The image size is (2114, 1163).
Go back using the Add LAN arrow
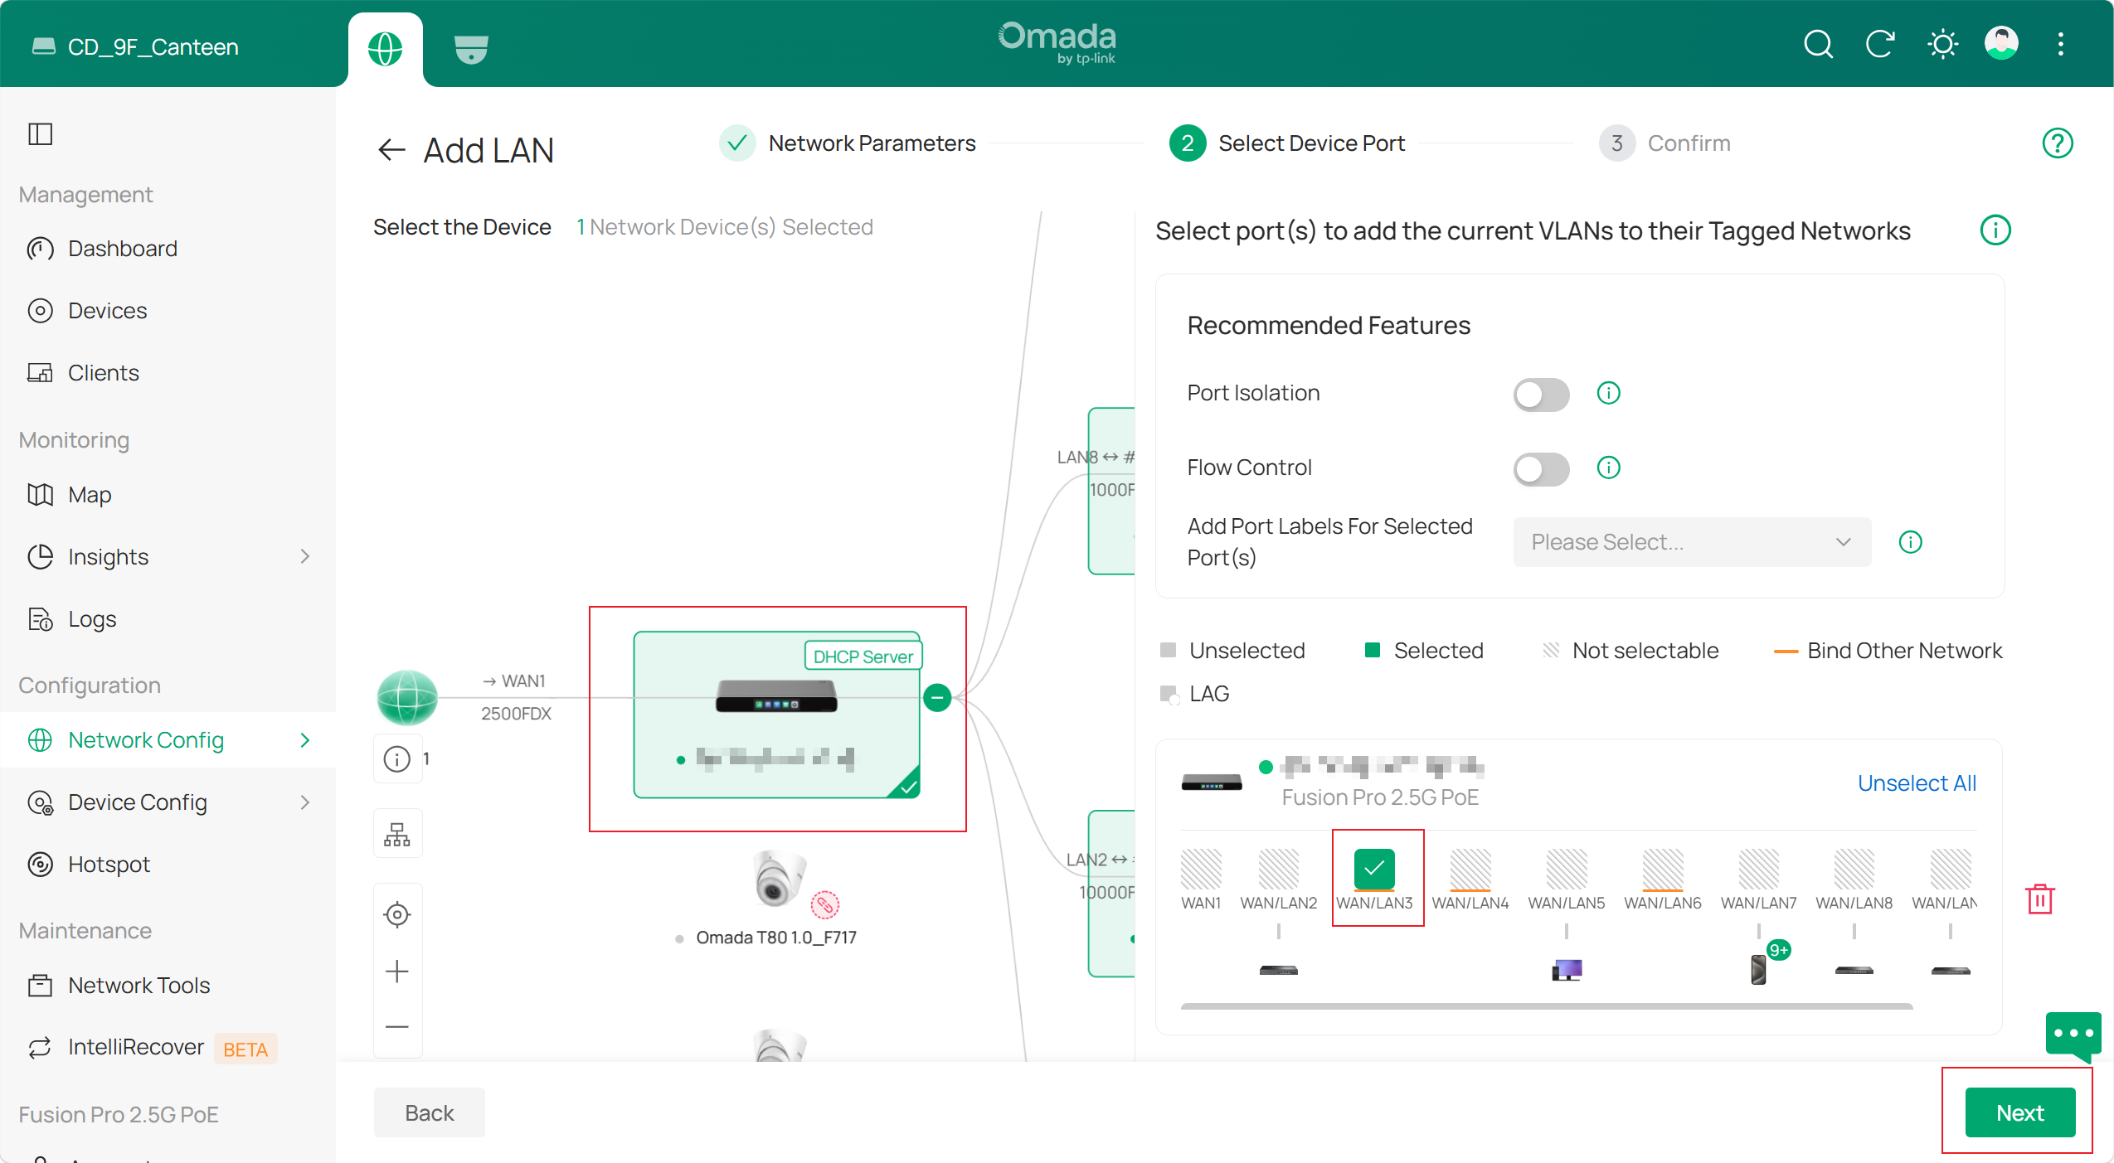(x=391, y=150)
